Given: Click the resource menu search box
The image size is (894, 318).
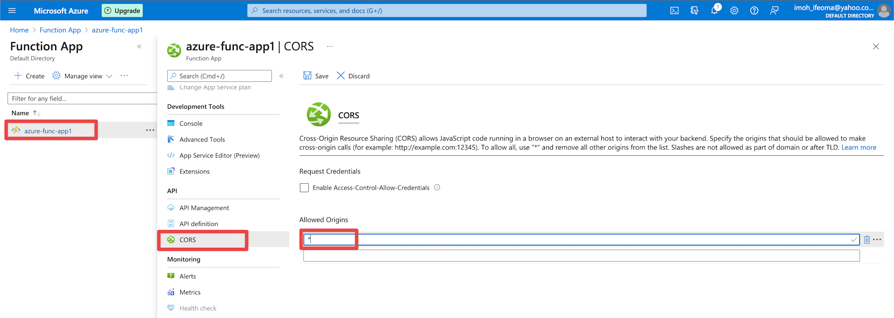Looking at the screenshot, I should 219,76.
